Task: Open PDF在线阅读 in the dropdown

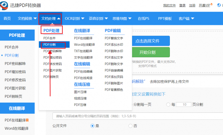Action: tap(83, 78)
